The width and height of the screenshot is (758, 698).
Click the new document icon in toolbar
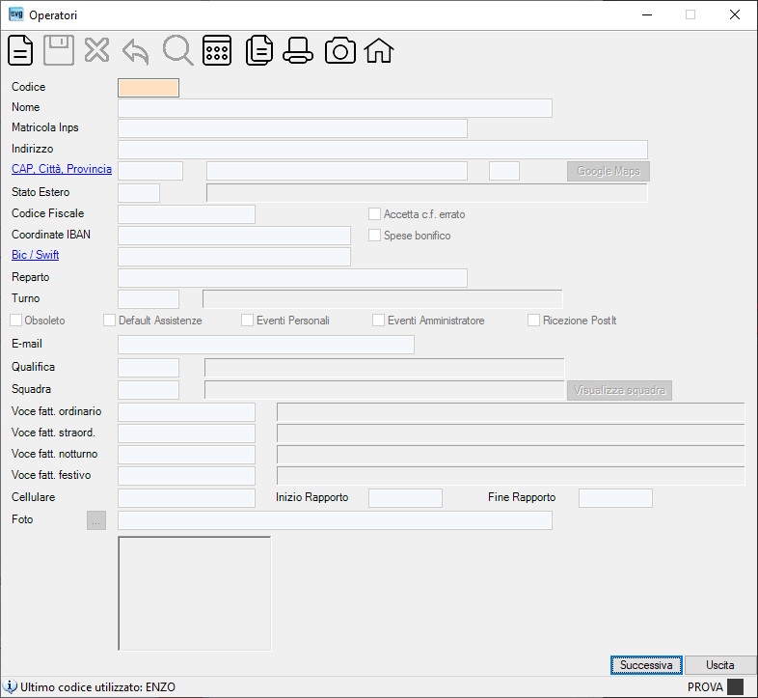(x=20, y=50)
